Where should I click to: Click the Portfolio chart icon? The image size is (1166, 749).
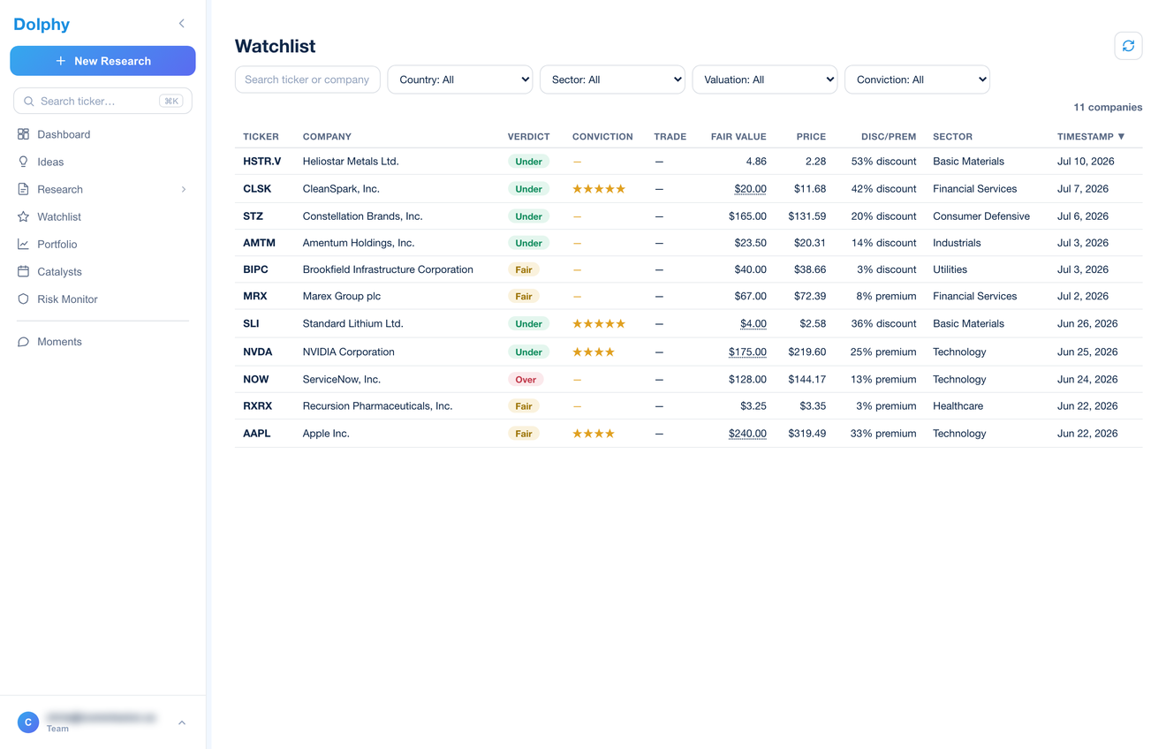(x=23, y=244)
